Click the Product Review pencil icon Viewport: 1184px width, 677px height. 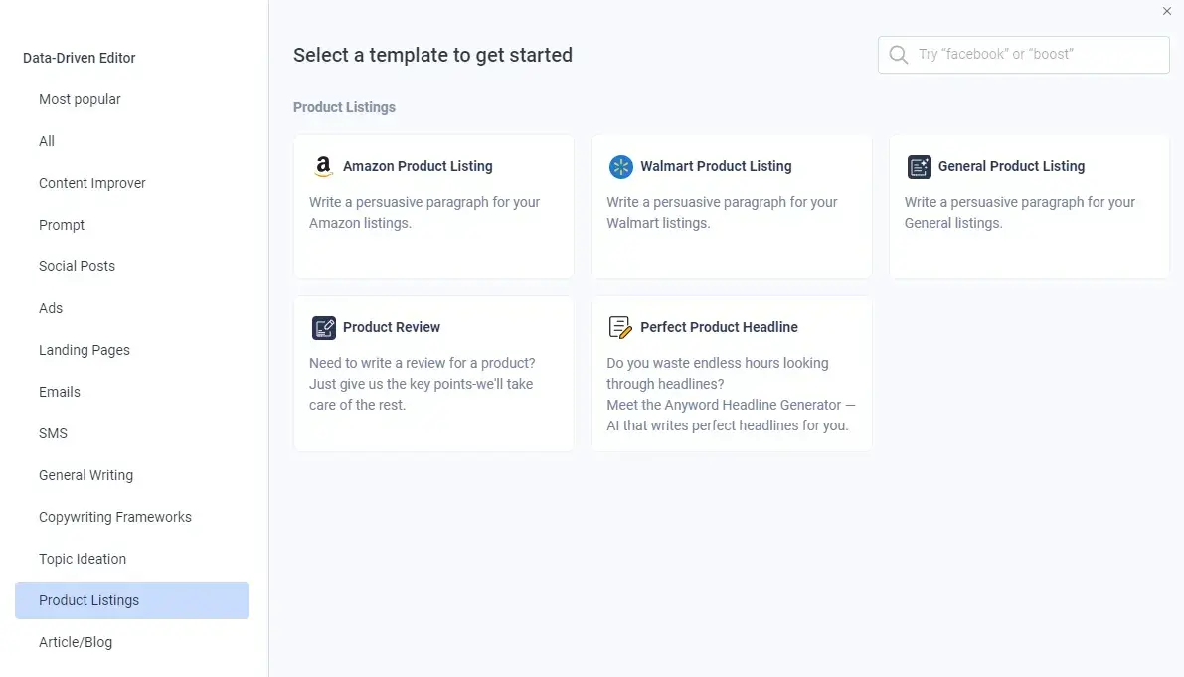(324, 327)
